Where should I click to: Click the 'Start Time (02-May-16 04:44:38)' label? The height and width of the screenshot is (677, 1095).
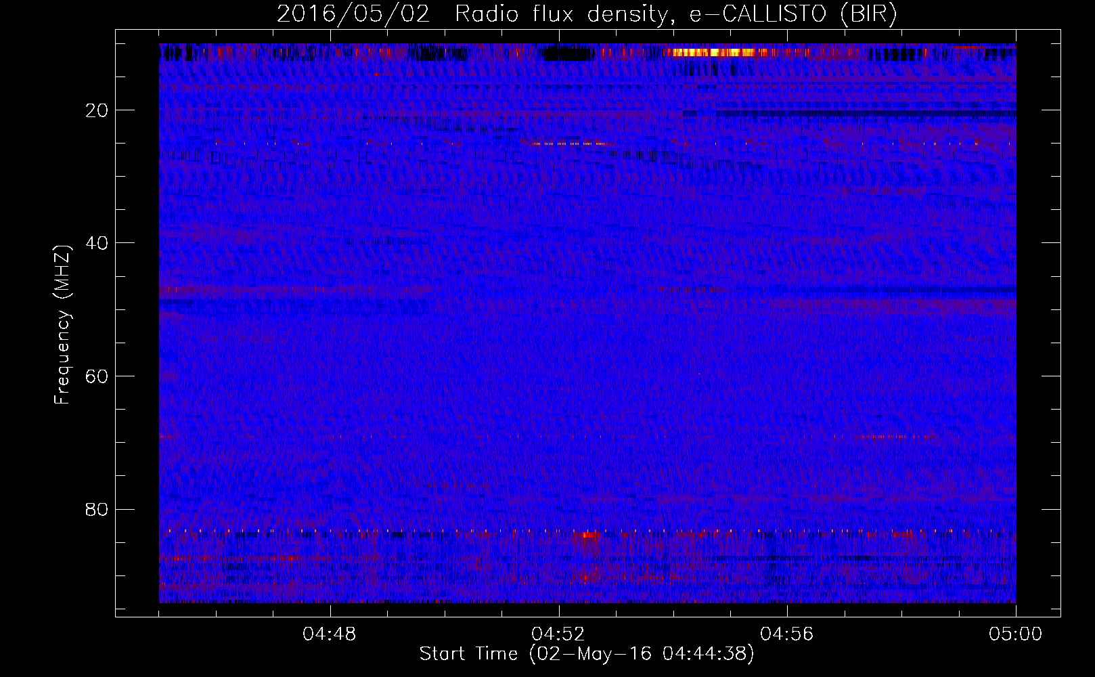[x=587, y=654]
